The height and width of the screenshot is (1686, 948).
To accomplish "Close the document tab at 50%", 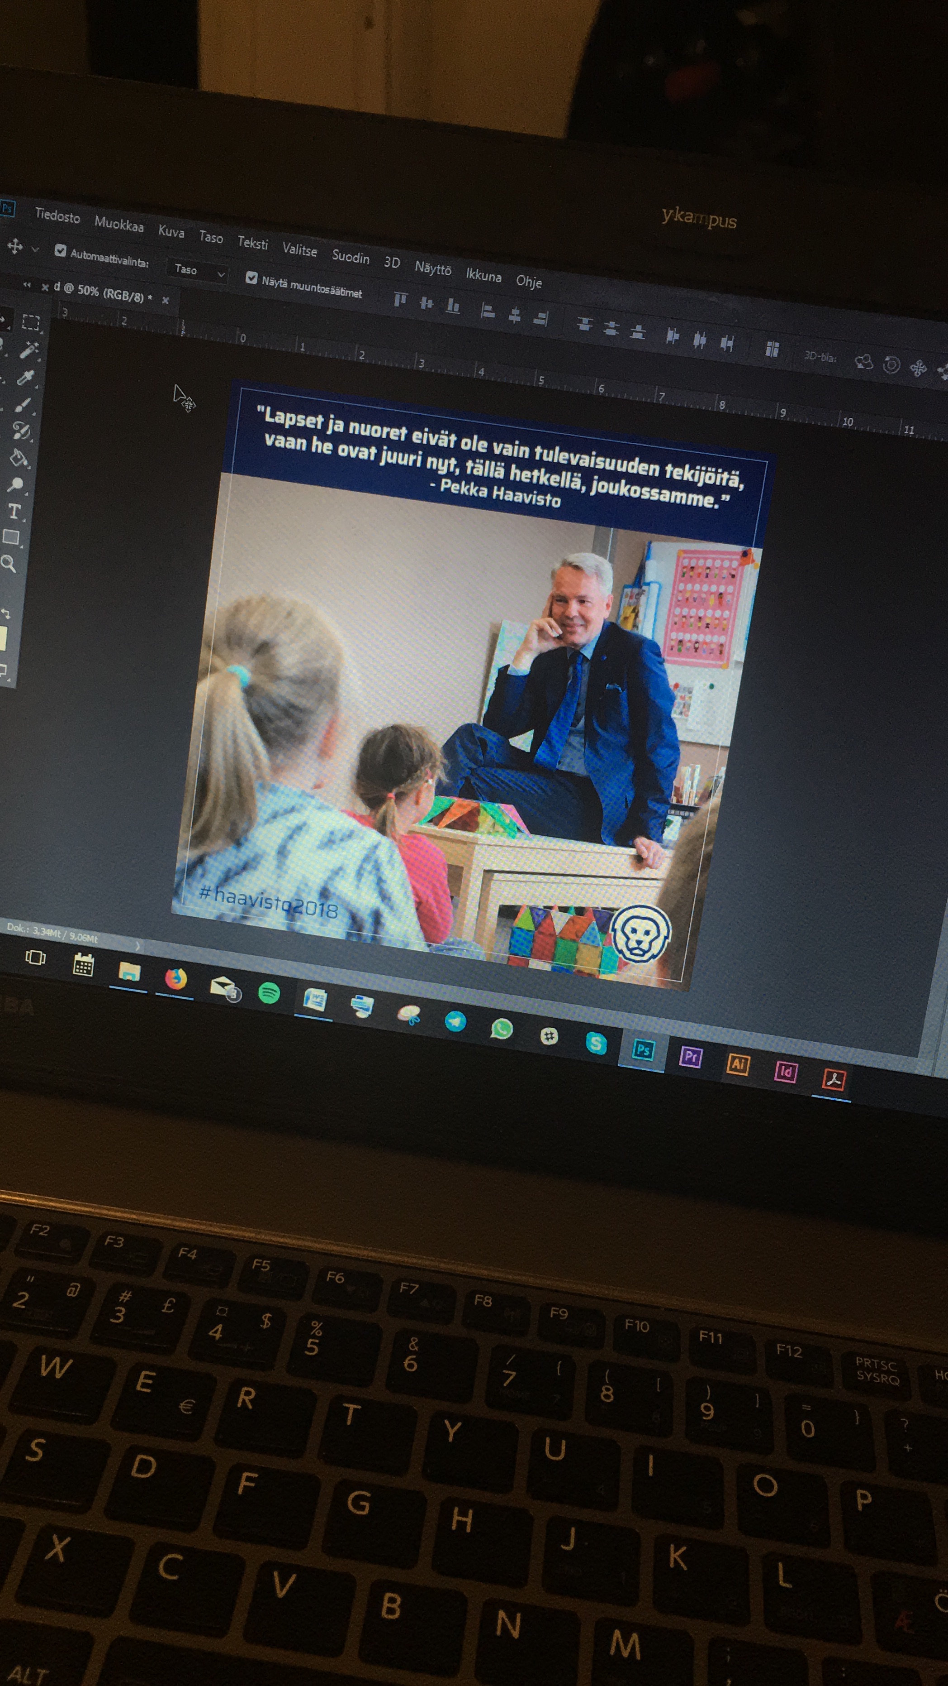I will [166, 301].
